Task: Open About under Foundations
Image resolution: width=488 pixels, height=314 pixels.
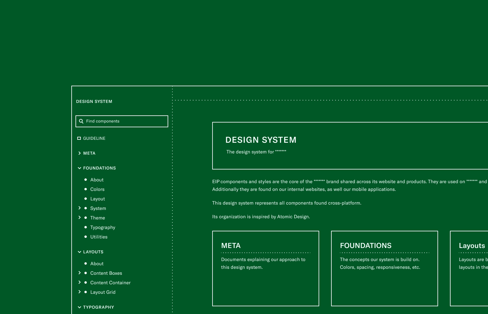Action: 97,180
